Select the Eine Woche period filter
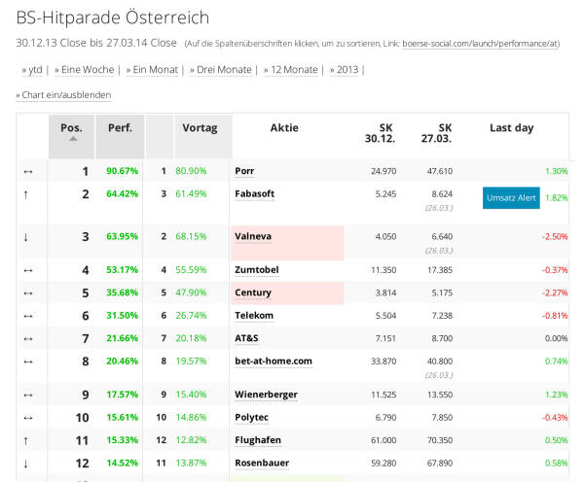Screen dimensions: 584x482 (x=86, y=70)
